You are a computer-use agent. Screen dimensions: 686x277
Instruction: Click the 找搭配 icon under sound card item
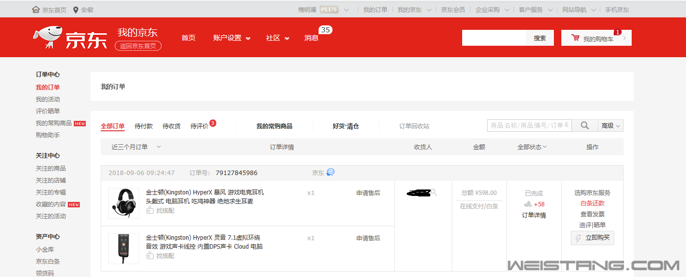pyautogui.click(x=150, y=256)
